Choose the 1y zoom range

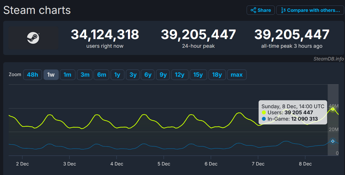click(x=118, y=75)
